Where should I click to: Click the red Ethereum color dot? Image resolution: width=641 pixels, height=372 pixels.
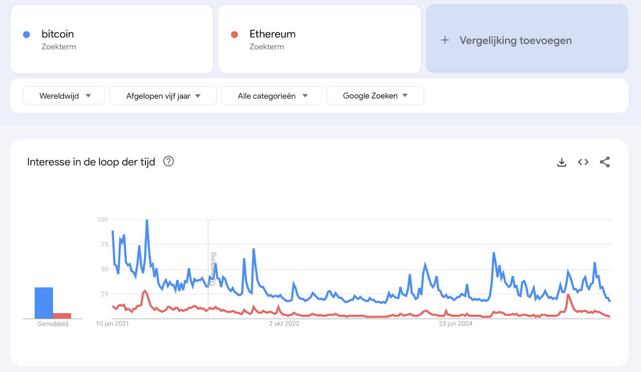click(x=235, y=35)
